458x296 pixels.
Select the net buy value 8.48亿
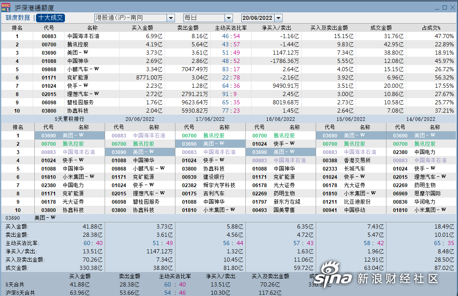(x=446, y=252)
